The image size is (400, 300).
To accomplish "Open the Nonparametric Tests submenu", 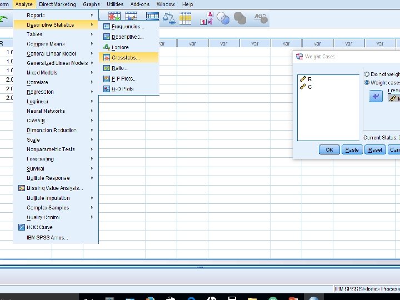I will [56, 149].
